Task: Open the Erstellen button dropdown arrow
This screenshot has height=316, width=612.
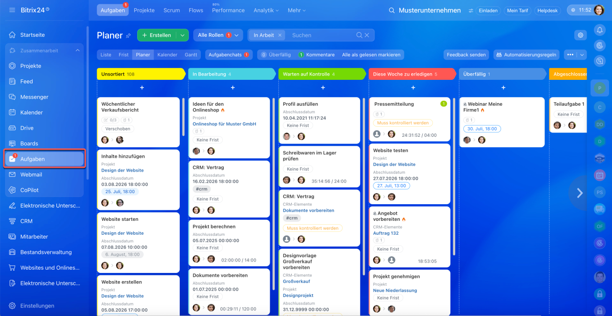Action: (x=182, y=35)
